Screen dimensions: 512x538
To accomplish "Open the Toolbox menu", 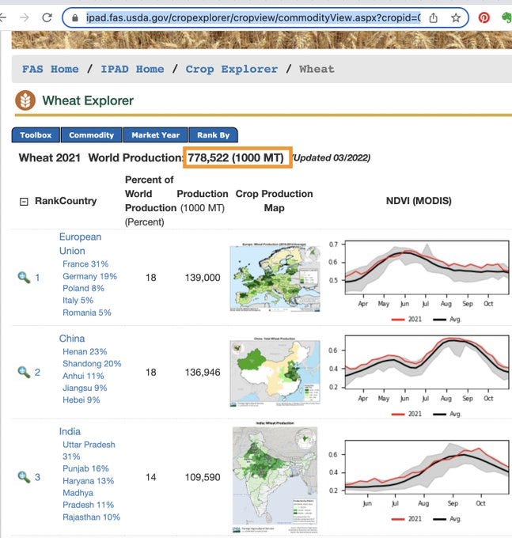I will click(x=36, y=134).
